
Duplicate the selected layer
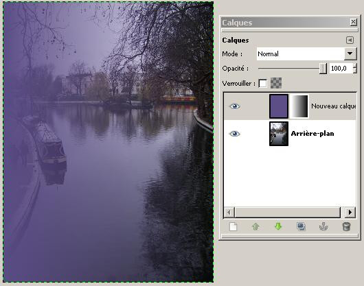(x=301, y=226)
